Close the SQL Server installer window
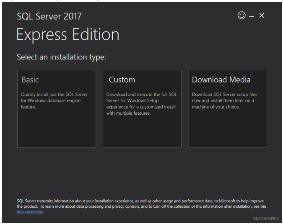Screen dimensions: 283x224 [x=262, y=15]
